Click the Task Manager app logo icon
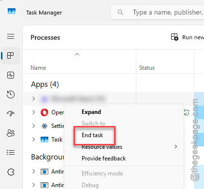 [12, 11]
